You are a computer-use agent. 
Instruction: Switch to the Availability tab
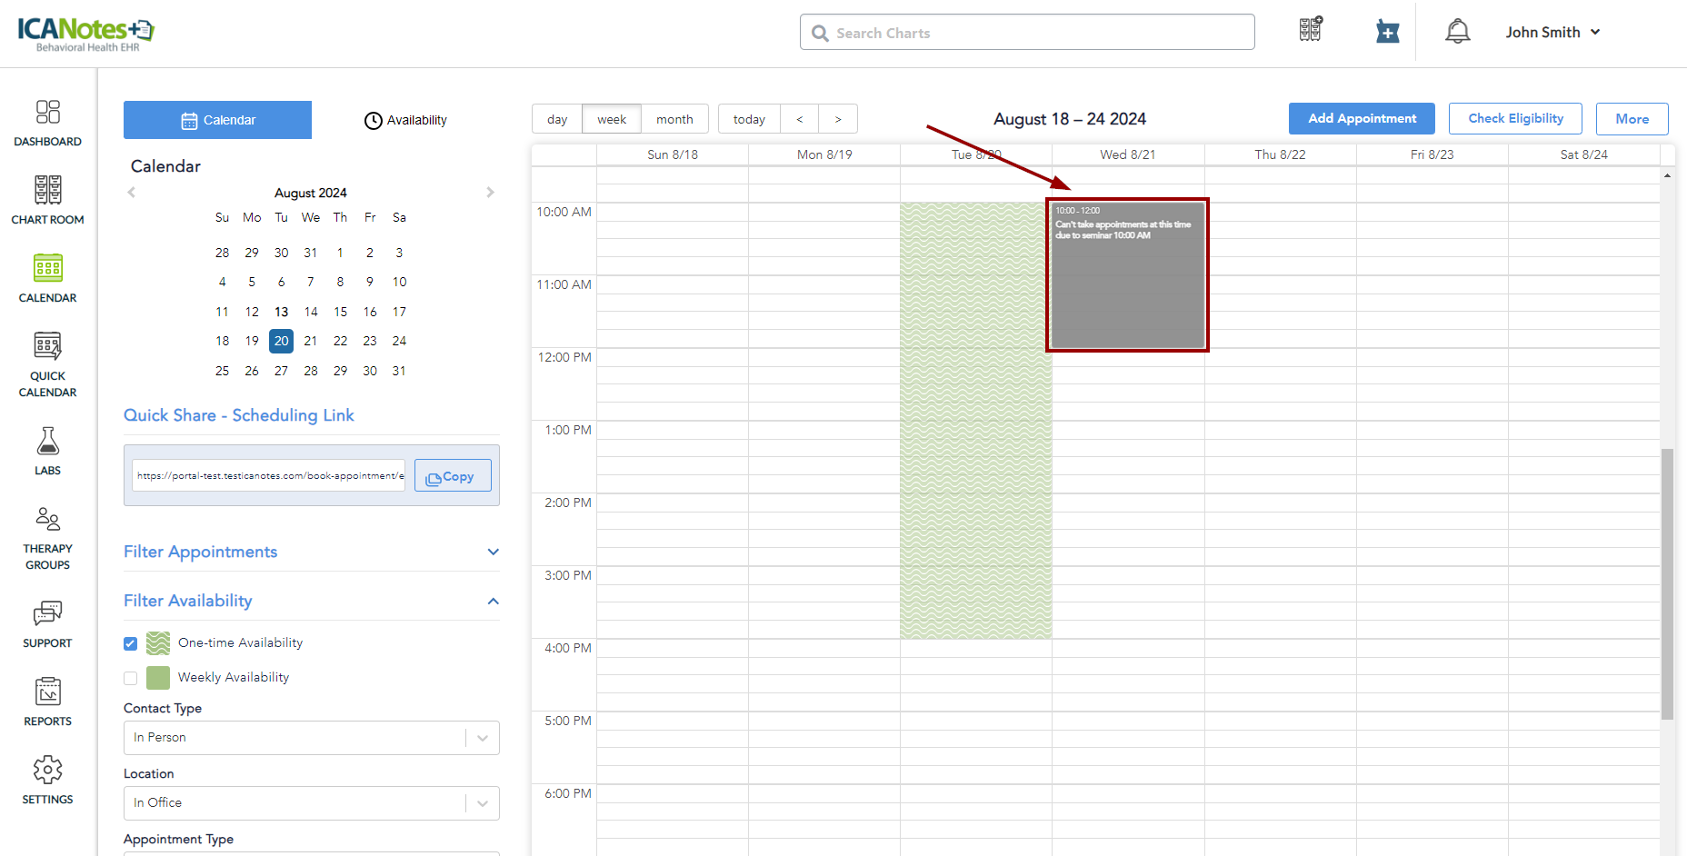[x=405, y=120]
